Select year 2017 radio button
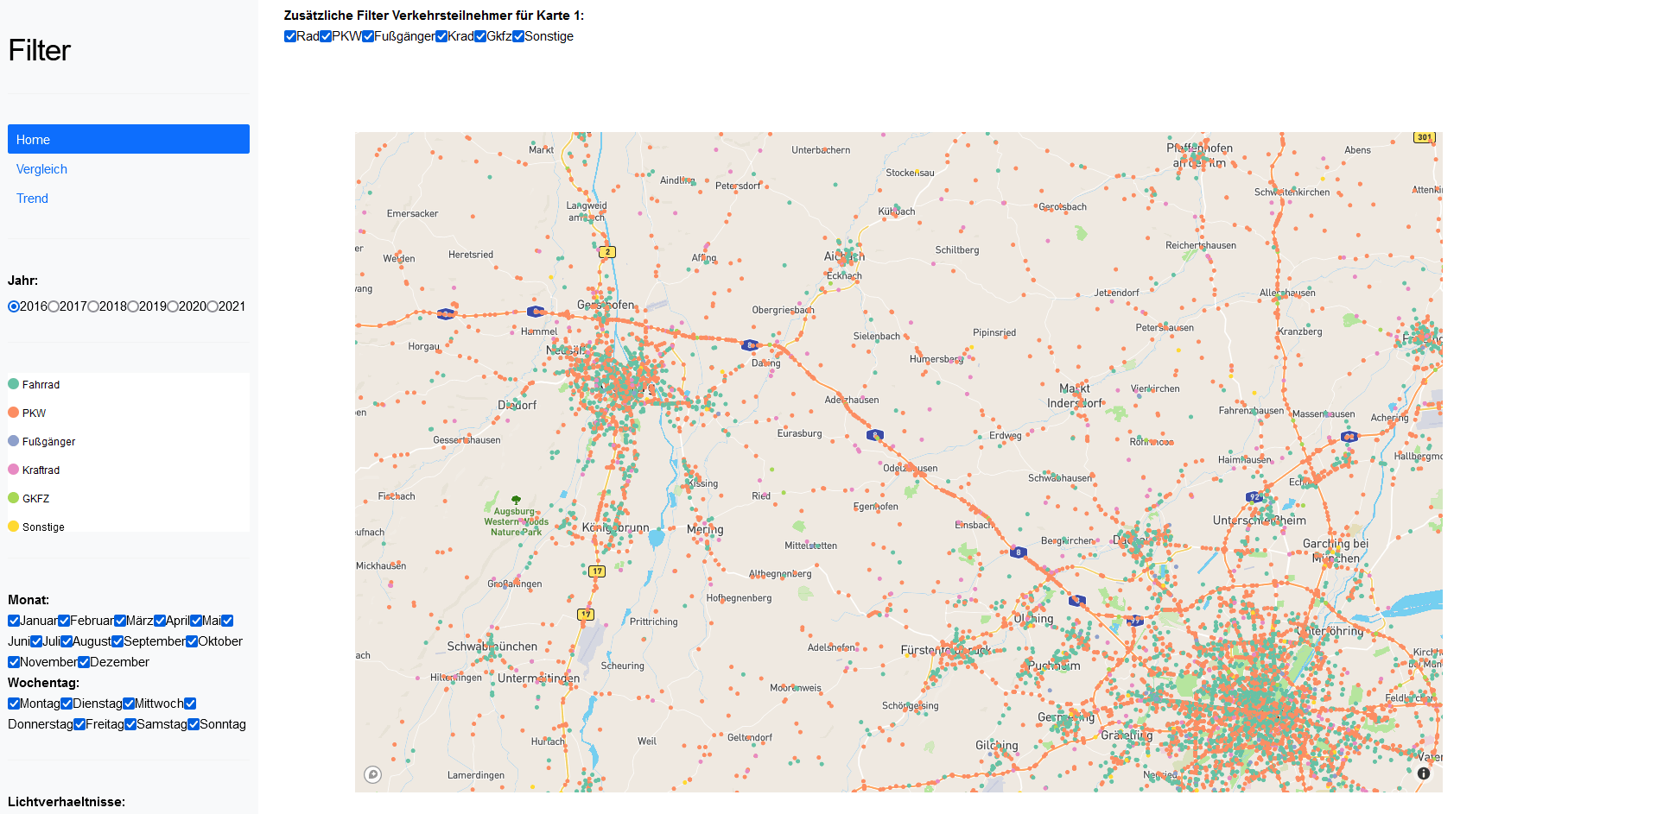 pyautogui.click(x=54, y=306)
